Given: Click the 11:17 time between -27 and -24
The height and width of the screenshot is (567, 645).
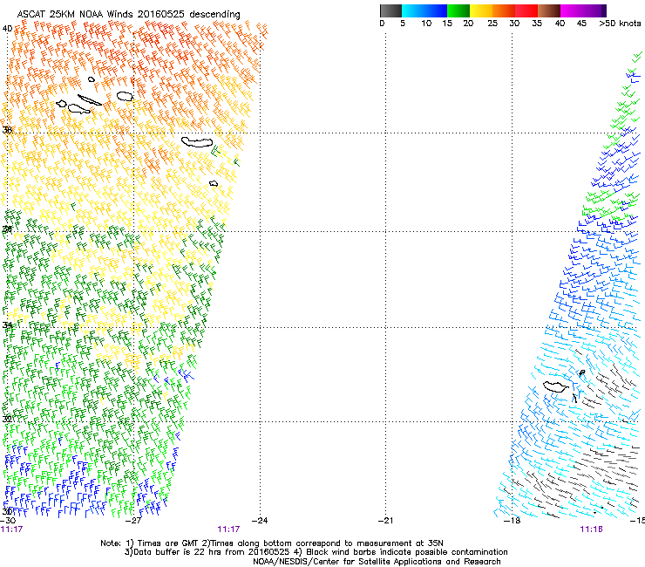Looking at the screenshot, I should [228, 529].
